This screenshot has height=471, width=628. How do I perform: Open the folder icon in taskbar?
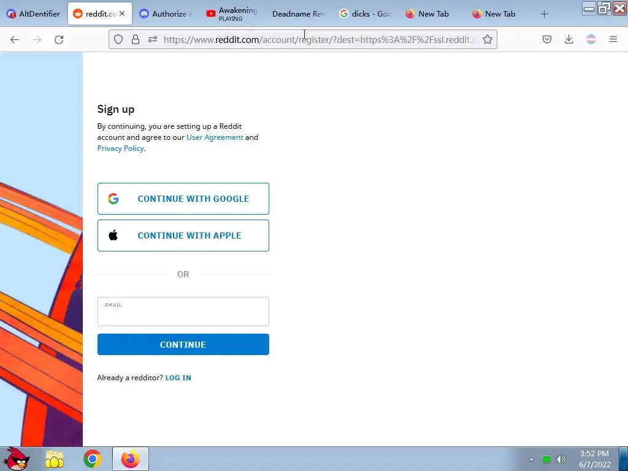(x=55, y=459)
